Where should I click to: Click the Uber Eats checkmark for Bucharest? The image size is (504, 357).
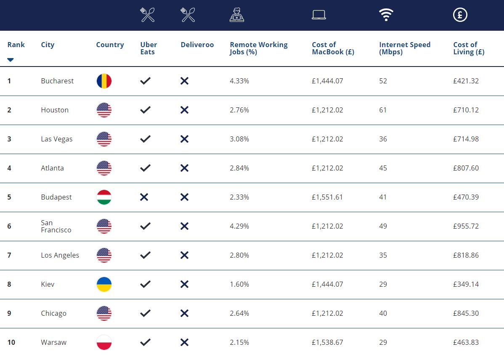click(x=145, y=81)
